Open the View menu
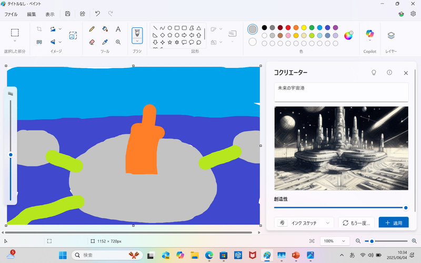 coord(49,14)
